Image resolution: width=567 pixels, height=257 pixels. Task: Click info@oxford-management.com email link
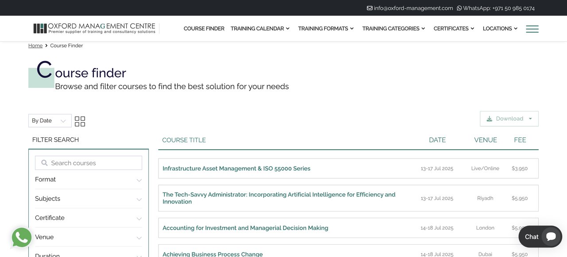[413, 8]
